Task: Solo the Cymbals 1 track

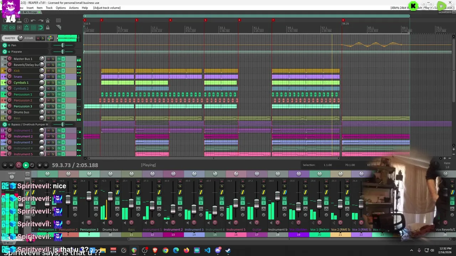Action: [53, 82]
